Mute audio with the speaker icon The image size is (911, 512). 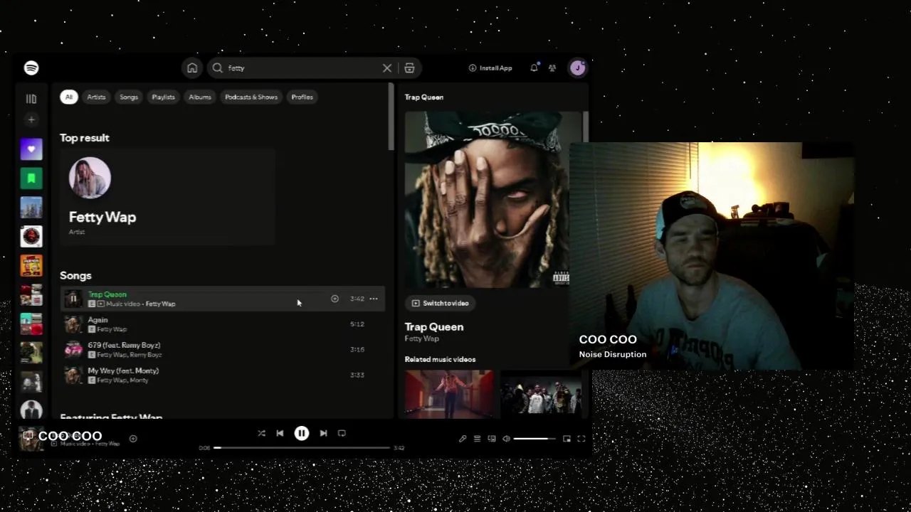click(506, 439)
